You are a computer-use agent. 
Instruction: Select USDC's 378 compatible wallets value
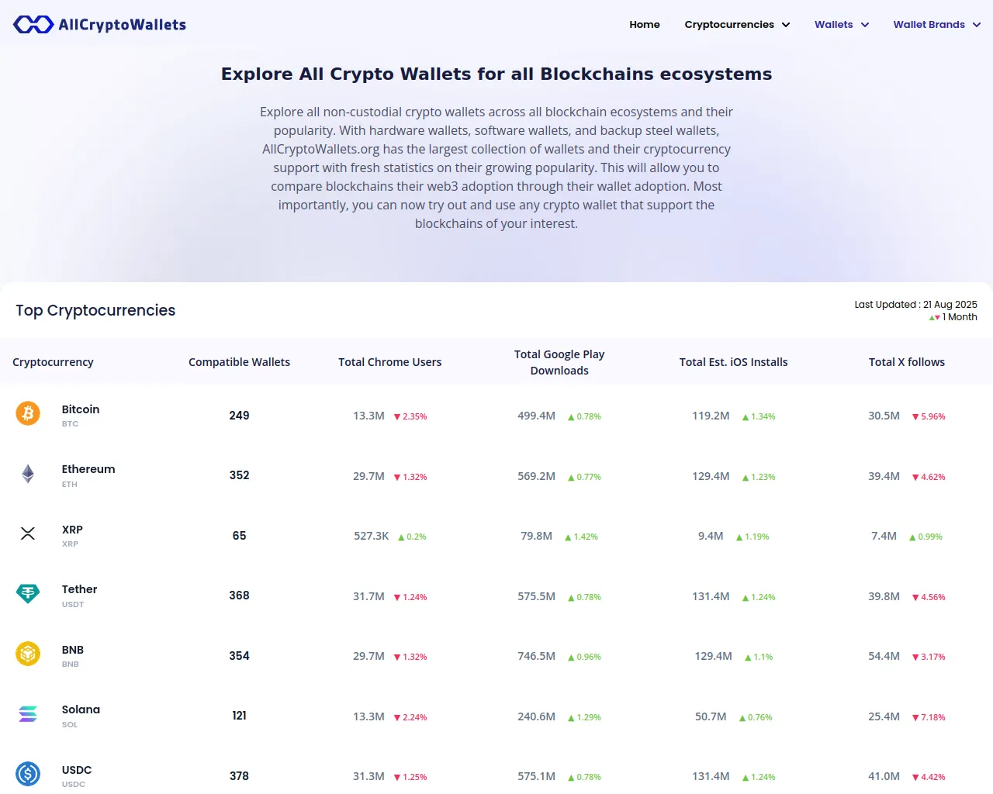pos(239,776)
